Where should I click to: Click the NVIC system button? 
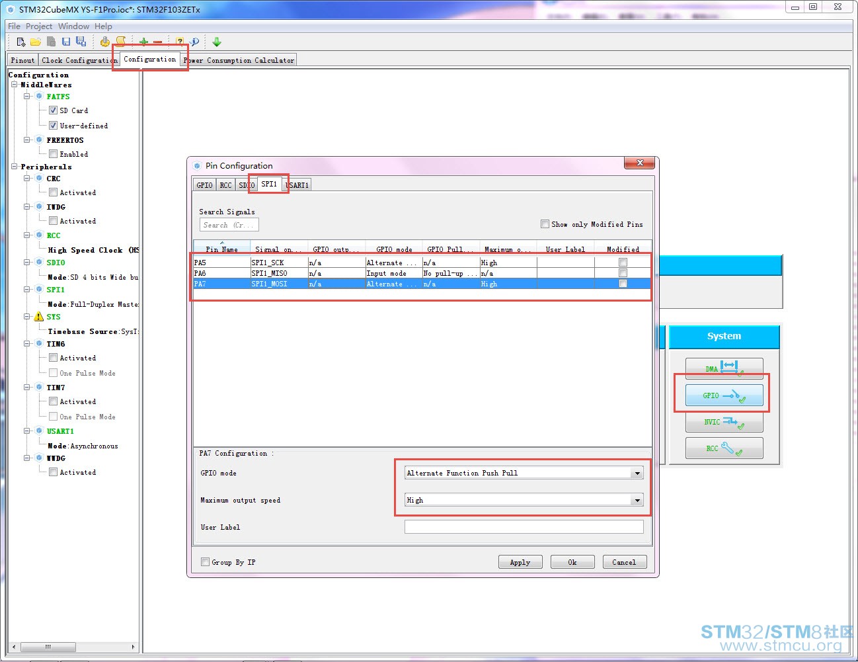point(724,421)
